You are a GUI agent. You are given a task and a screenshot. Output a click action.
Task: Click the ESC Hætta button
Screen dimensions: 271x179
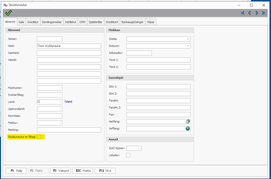83,171
